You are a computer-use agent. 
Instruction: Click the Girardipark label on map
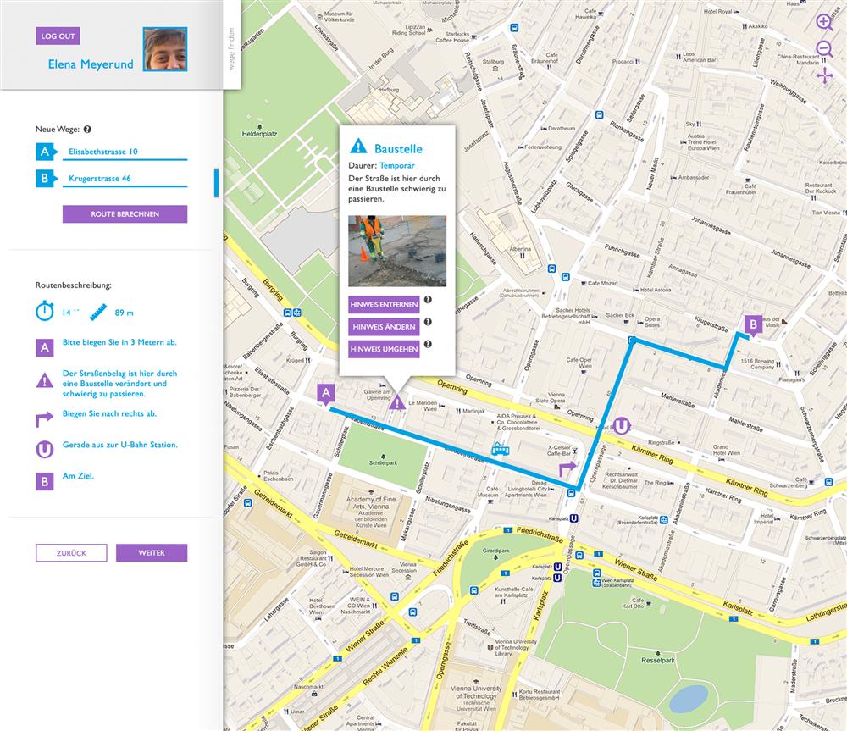click(495, 551)
